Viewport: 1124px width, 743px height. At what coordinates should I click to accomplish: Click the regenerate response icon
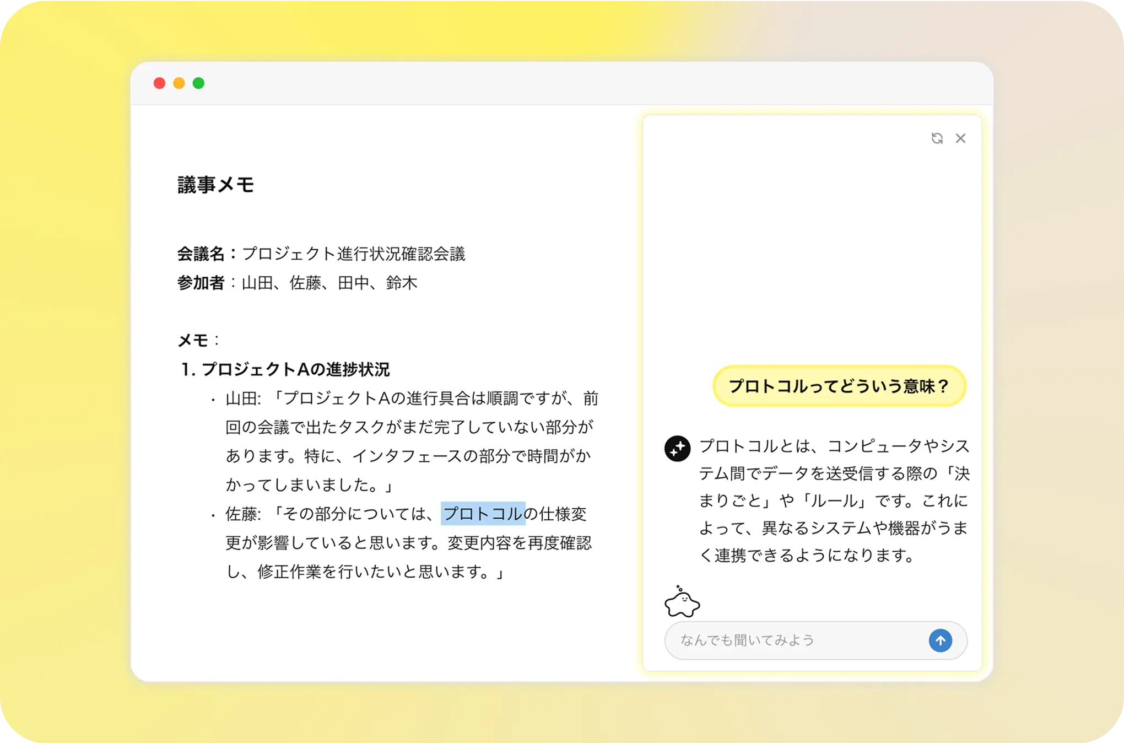pyautogui.click(x=936, y=138)
